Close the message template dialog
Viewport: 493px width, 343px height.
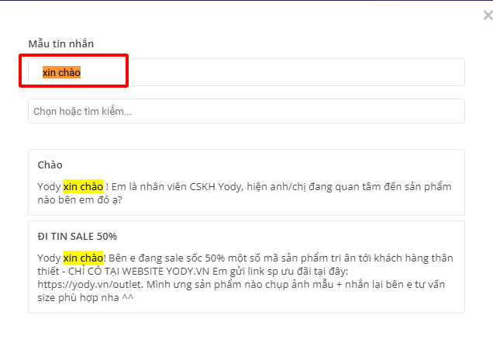pos(488,15)
